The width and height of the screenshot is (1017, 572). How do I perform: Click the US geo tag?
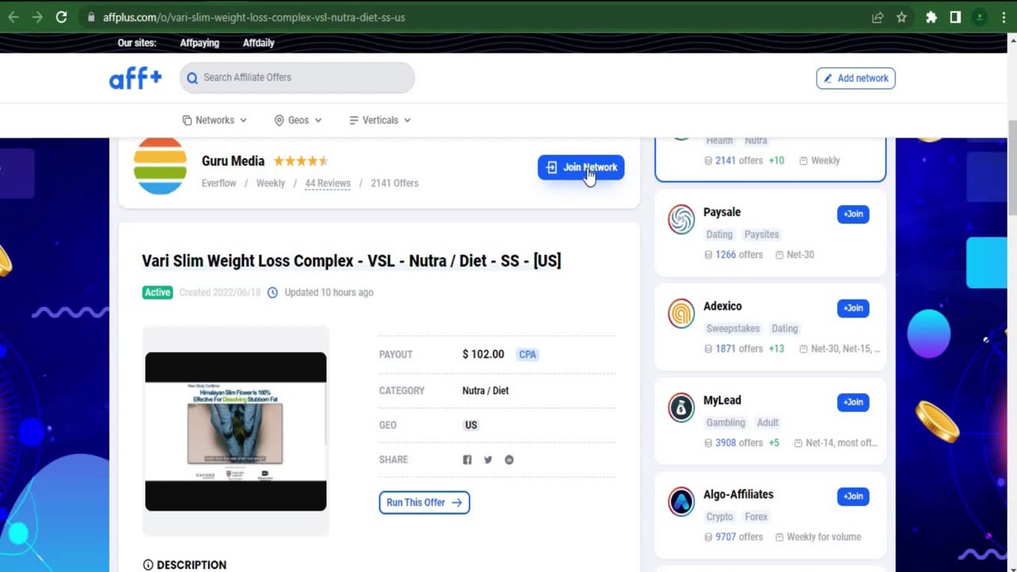point(471,425)
